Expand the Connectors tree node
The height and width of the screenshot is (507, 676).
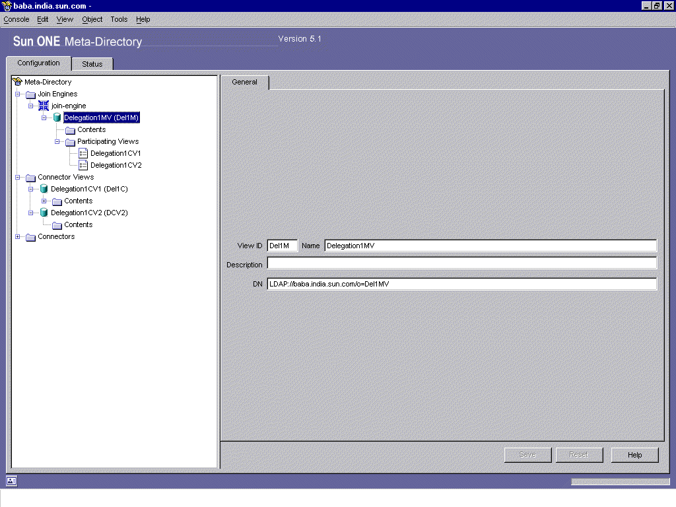[x=18, y=237]
